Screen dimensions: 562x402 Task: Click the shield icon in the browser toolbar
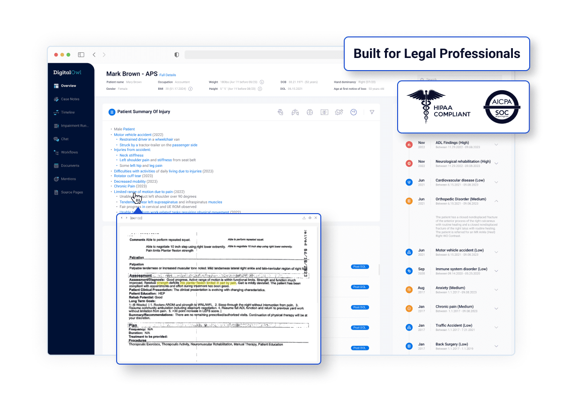(x=176, y=55)
